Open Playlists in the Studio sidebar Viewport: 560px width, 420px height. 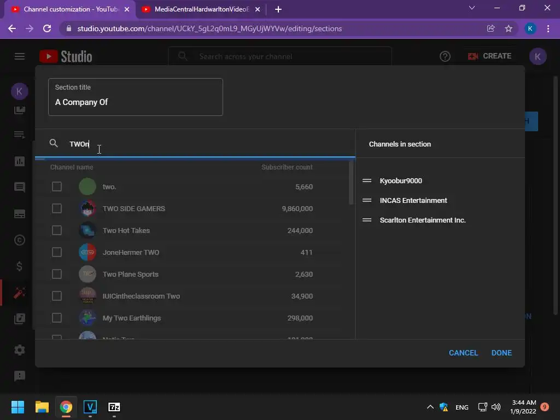point(19,135)
